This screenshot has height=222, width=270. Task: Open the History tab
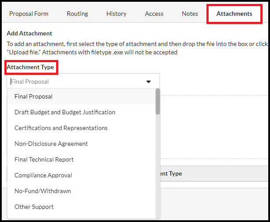click(116, 14)
